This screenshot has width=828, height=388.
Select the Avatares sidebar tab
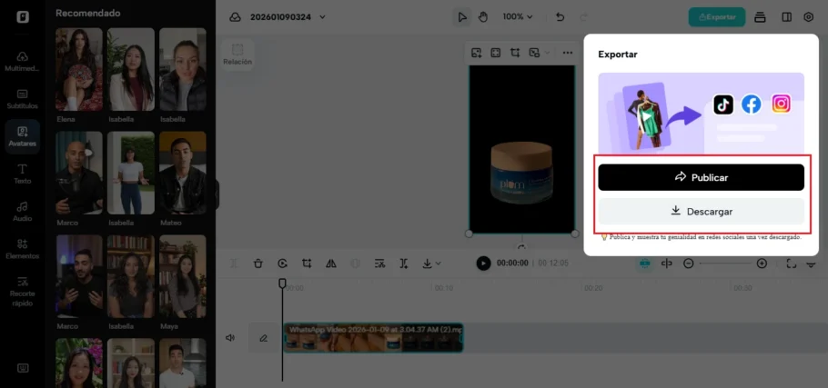[x=22, y=136]
